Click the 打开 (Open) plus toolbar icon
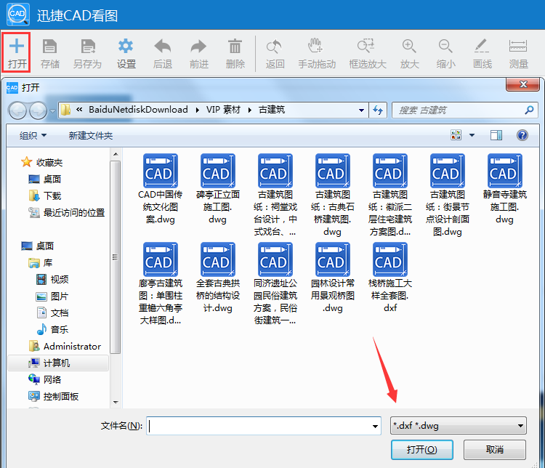 pos(16,47)
